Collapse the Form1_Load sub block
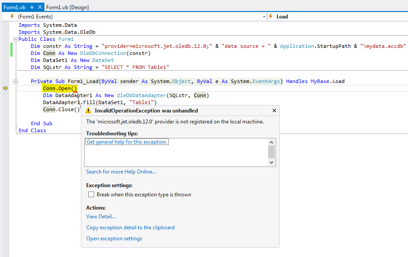 click(x=15, y=81)
